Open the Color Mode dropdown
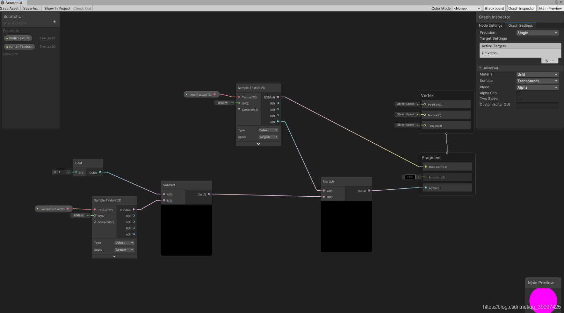564x313 pixels. [x=467, y=8]
